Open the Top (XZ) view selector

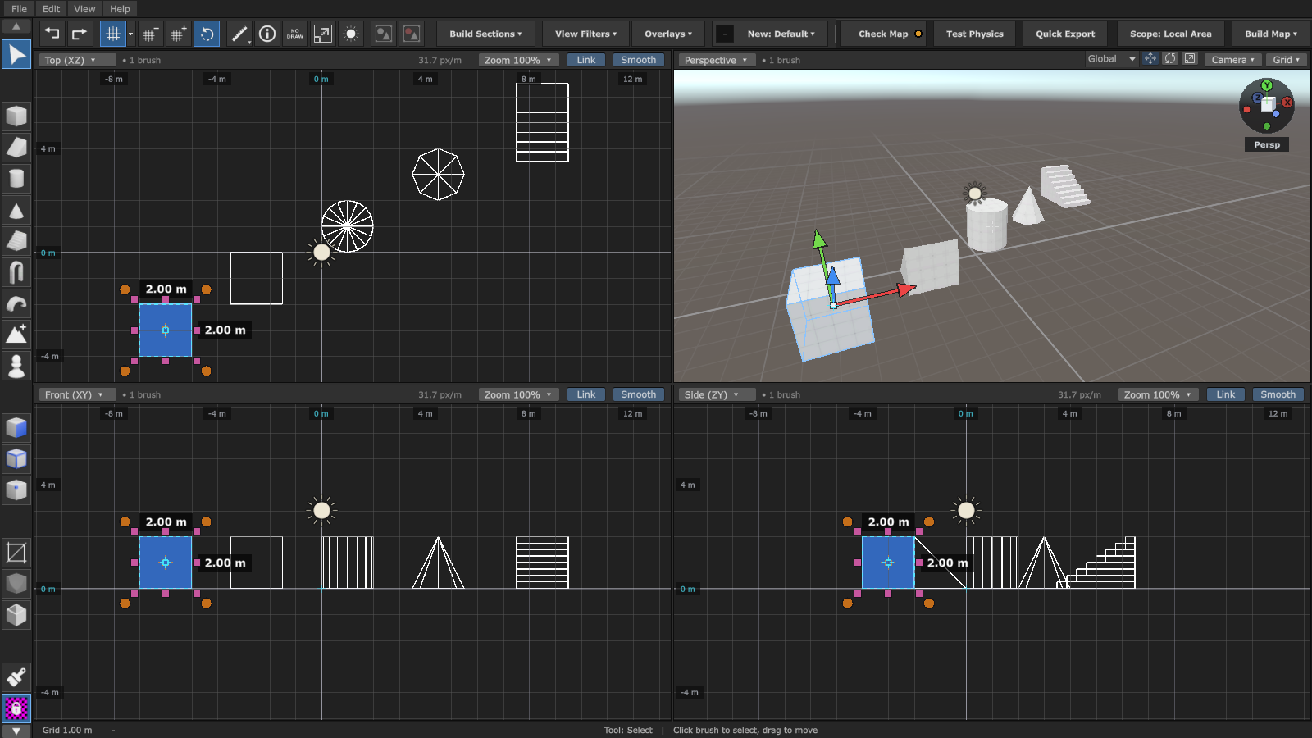pyautogui.click(x=77, y=60)
